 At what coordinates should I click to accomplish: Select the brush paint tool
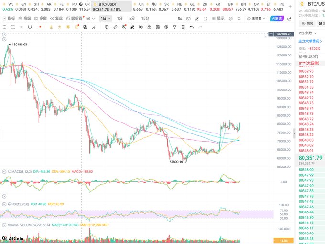tap(132, 27)
